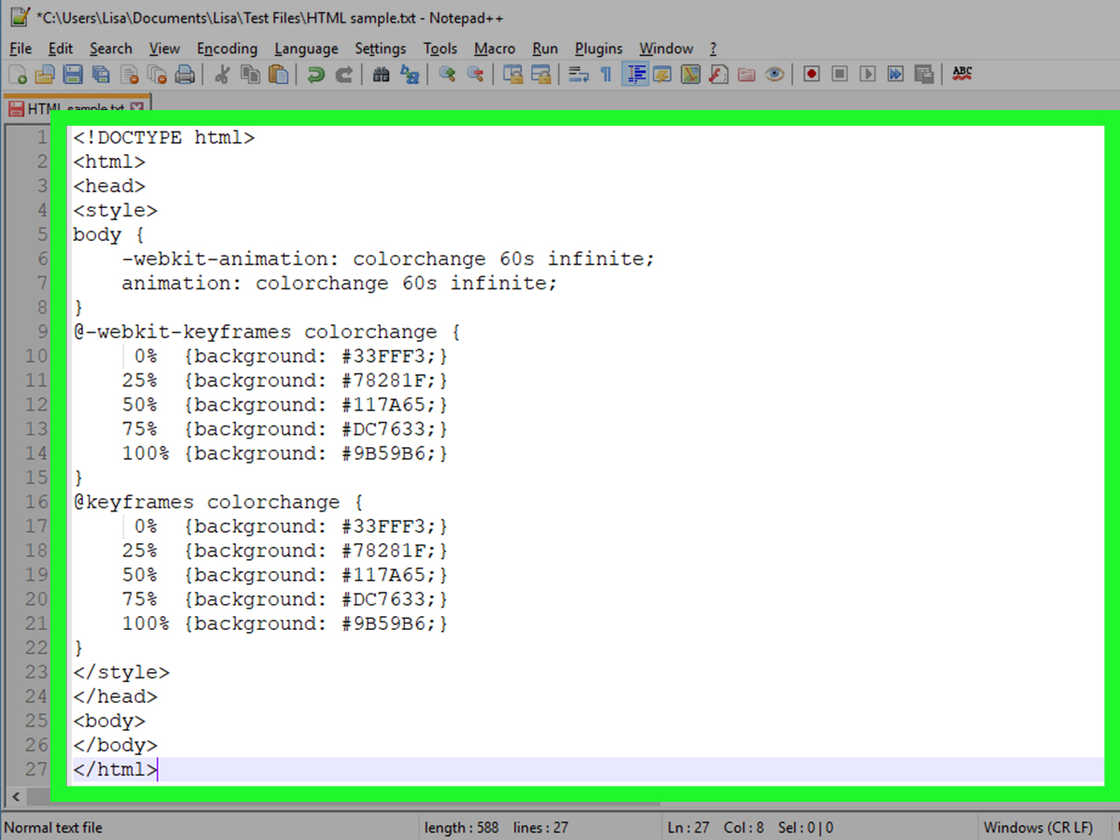1120x840 pixels.
Task: Open the Macro menu
Action: (495, 49)
